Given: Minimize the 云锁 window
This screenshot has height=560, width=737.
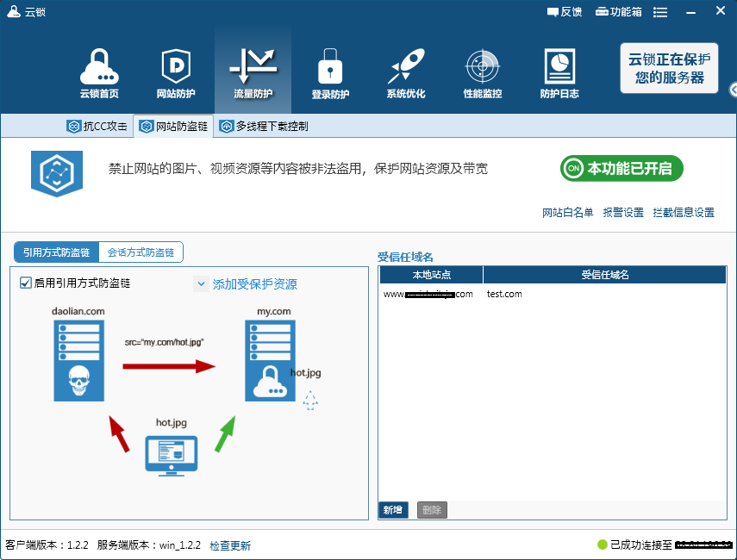Looking at the screenshot, I should click(690, 12).
